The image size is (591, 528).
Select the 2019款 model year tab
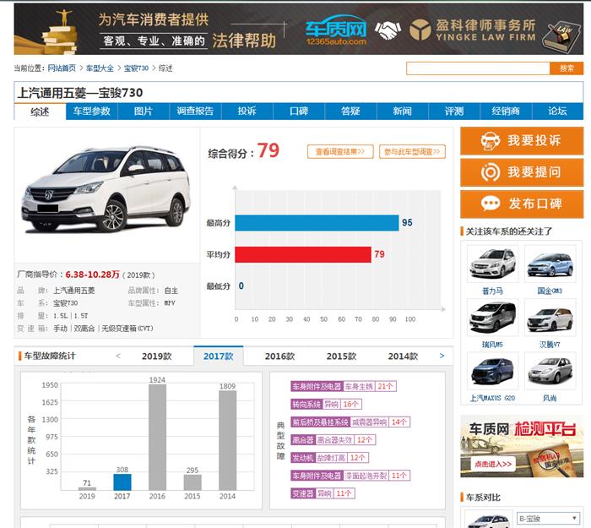157,357
